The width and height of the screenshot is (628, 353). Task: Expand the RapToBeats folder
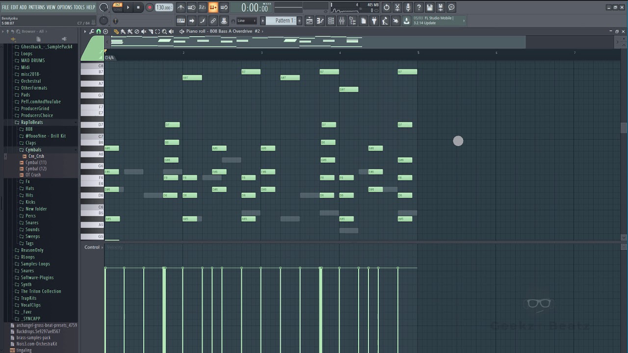pos(31,122)
